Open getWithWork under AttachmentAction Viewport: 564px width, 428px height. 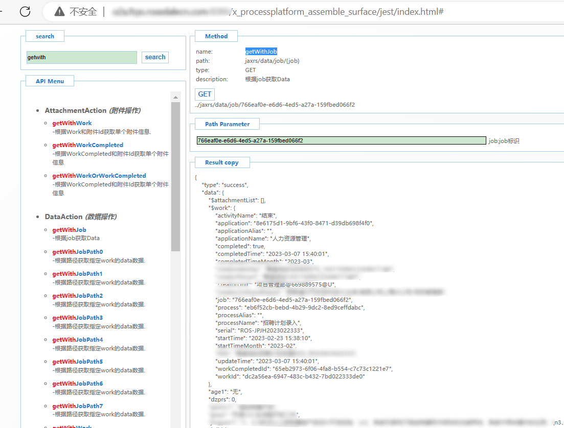click(72, 123)
